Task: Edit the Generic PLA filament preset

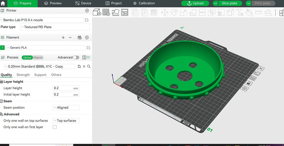Action: tap(88, 48)
